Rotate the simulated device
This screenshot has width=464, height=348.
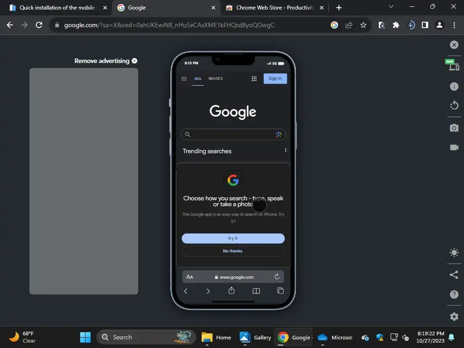click(454, 105)
